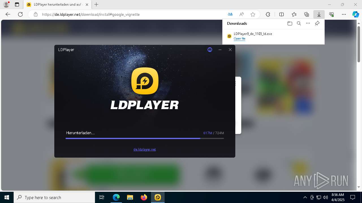362x203 pixels.
Task: Search downloads with magnifier icon
Action: coord(299,23)
